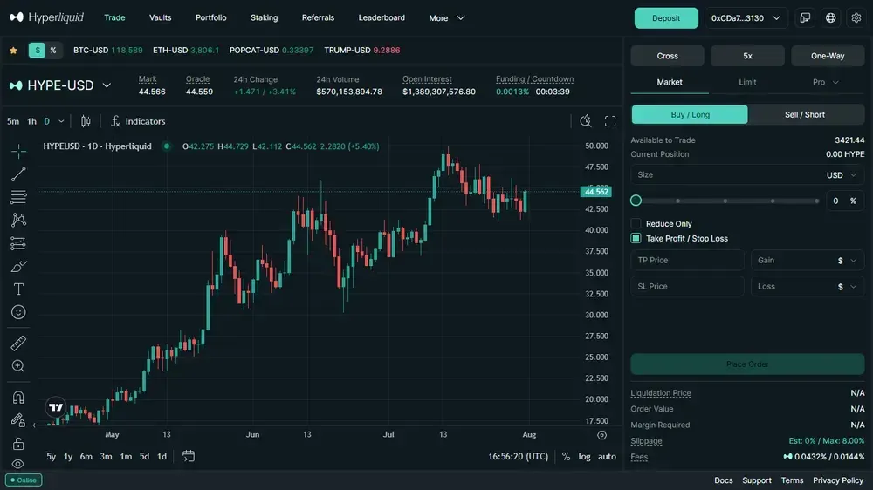Open the language globe menu
The image size is (873, 490).
pos(831,17)
